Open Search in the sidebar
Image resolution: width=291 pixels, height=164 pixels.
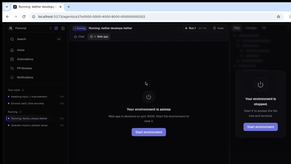[x=36, y=39]
